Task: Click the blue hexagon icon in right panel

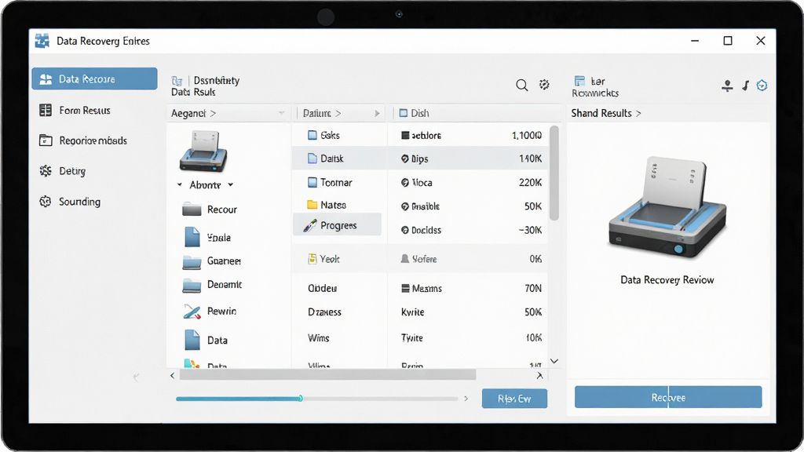Action: coord(762,86)
